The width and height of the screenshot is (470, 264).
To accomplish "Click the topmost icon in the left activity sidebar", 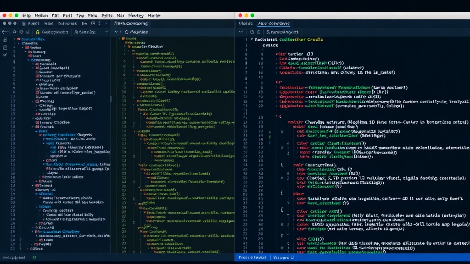I will click(x=5, y=40).
